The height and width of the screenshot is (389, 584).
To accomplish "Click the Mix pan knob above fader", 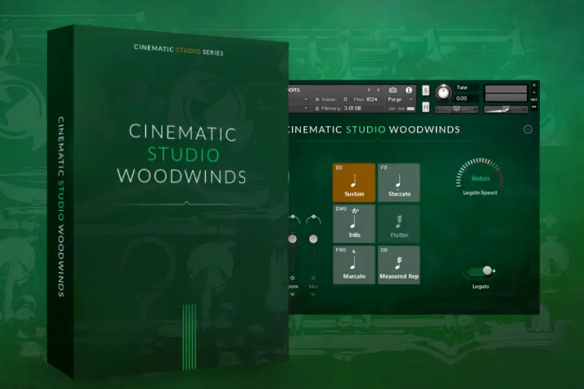I will (x=313, y=219).
